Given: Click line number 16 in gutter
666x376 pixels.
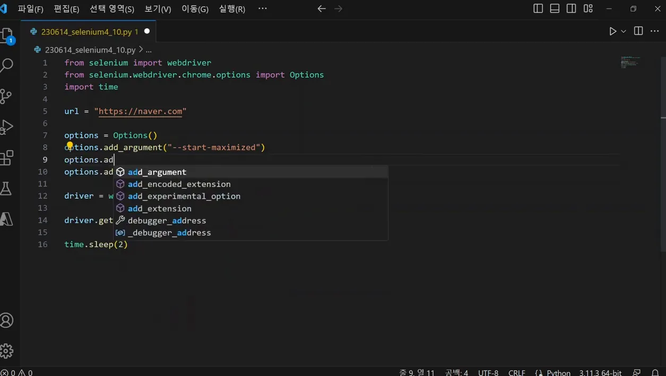Looking at the screenshot, I should click(42, 244).
